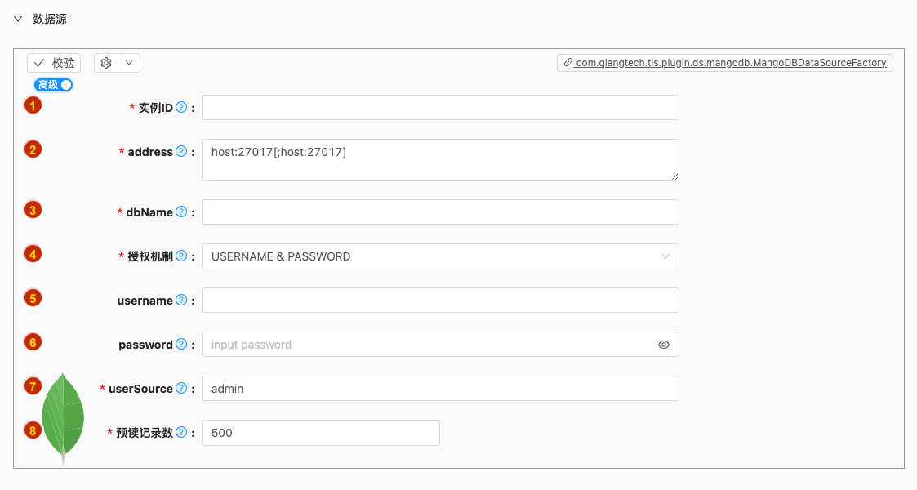The height and width of the screenshot is (490, 917).
Task: Click the 校验 validate button
Action: 54,63
